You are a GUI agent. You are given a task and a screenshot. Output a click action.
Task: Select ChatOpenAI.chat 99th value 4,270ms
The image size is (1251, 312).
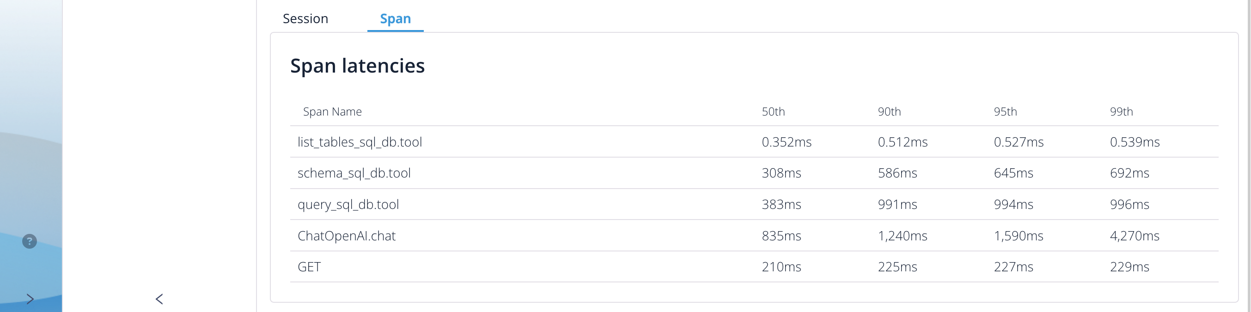tap(1135, 236)
